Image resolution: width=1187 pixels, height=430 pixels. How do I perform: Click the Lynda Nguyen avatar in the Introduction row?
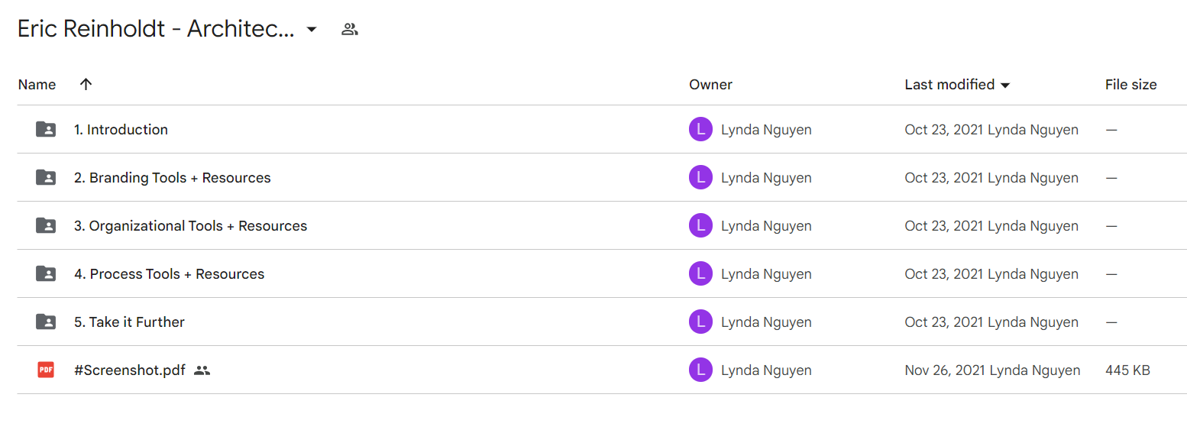click(700, 129)
